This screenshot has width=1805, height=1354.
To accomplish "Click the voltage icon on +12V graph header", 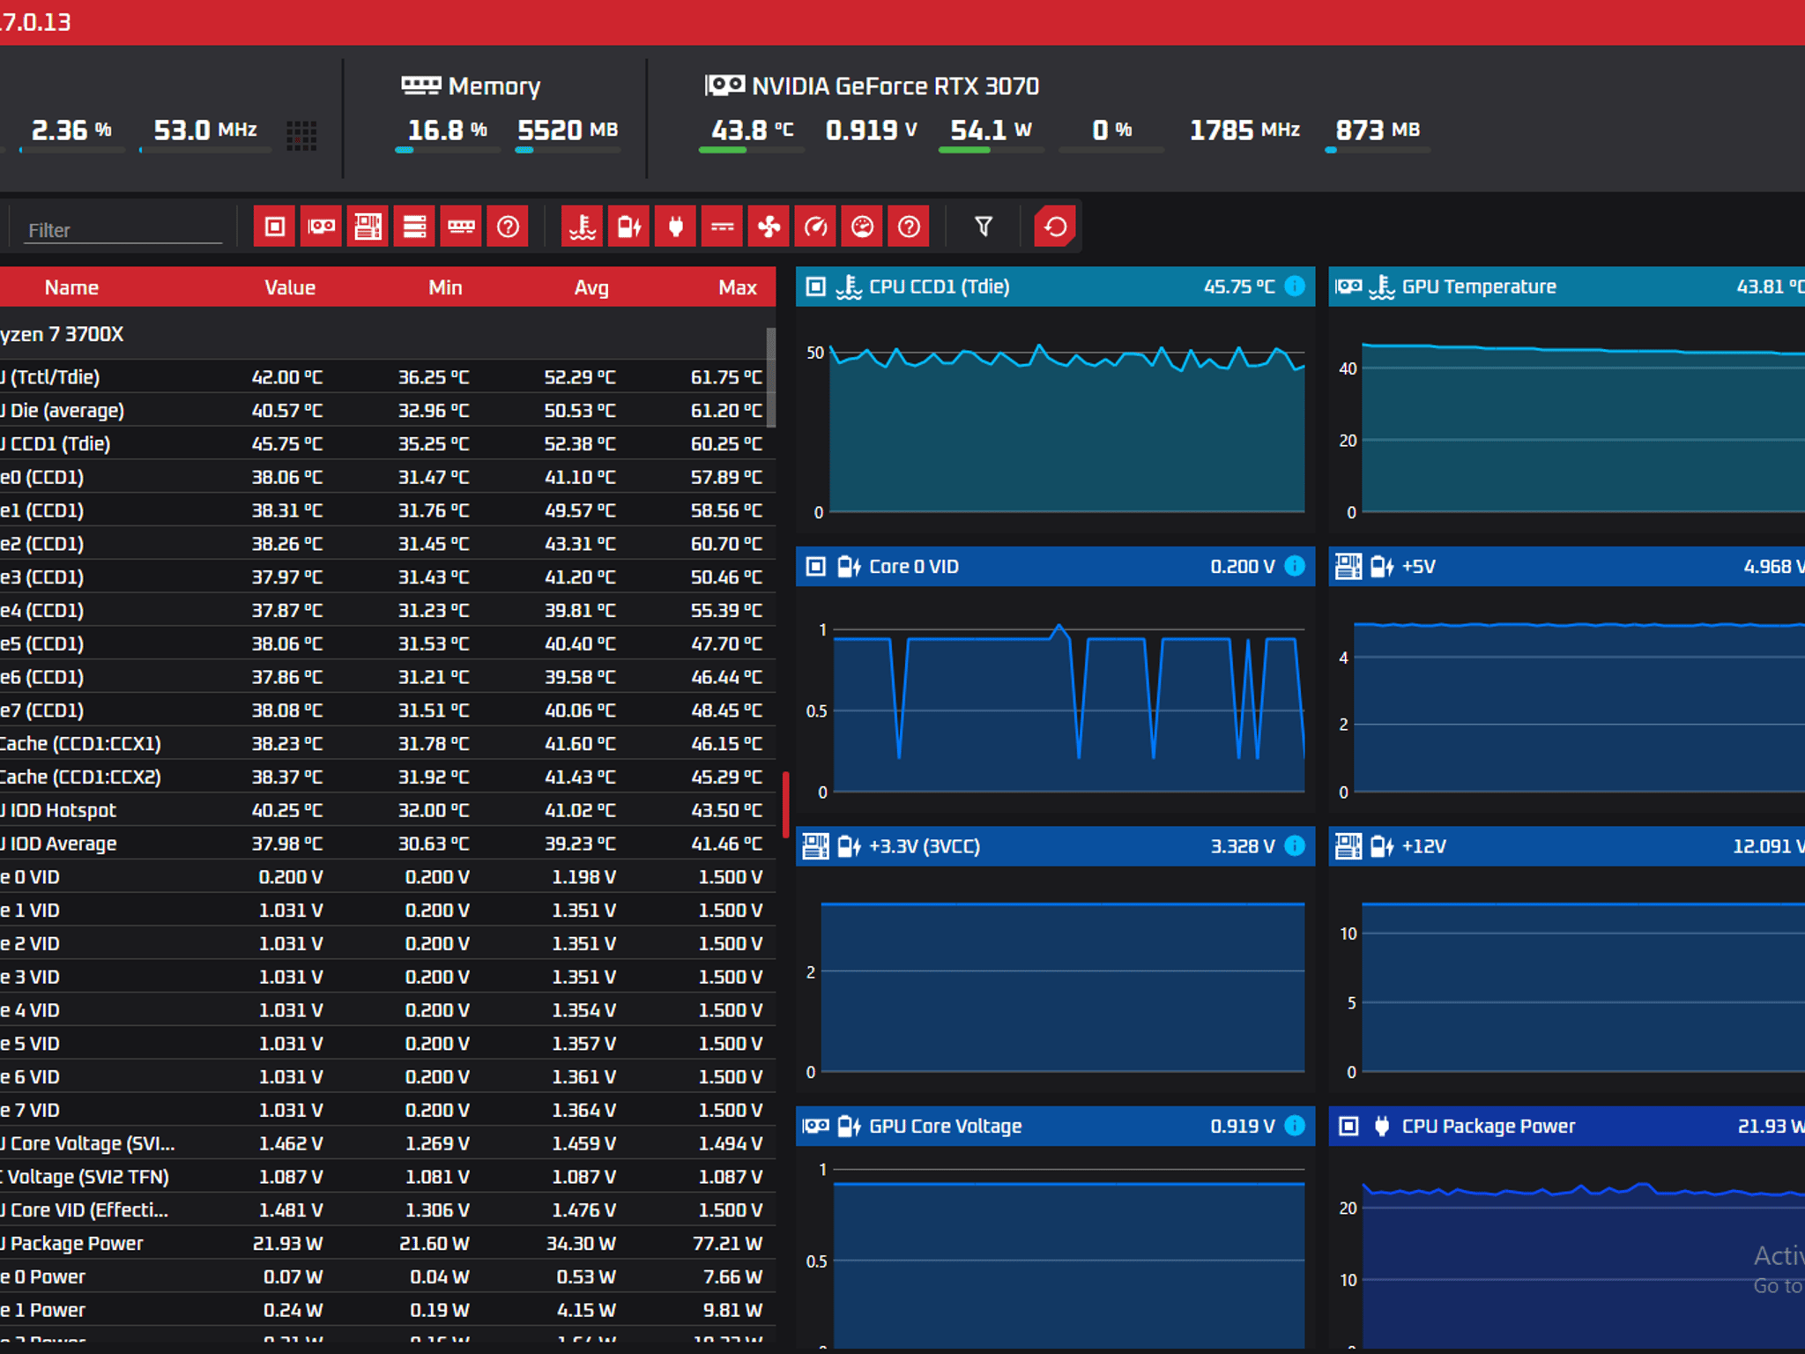I will pyautogui.click(x=1382, y=846).
